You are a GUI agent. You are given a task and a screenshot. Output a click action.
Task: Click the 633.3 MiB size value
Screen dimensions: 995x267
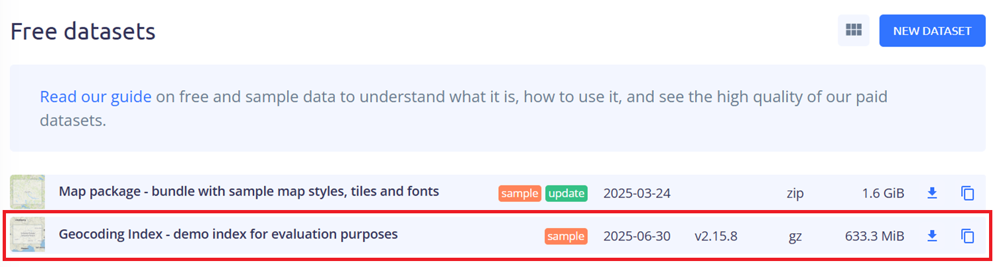tap(874, 236)
